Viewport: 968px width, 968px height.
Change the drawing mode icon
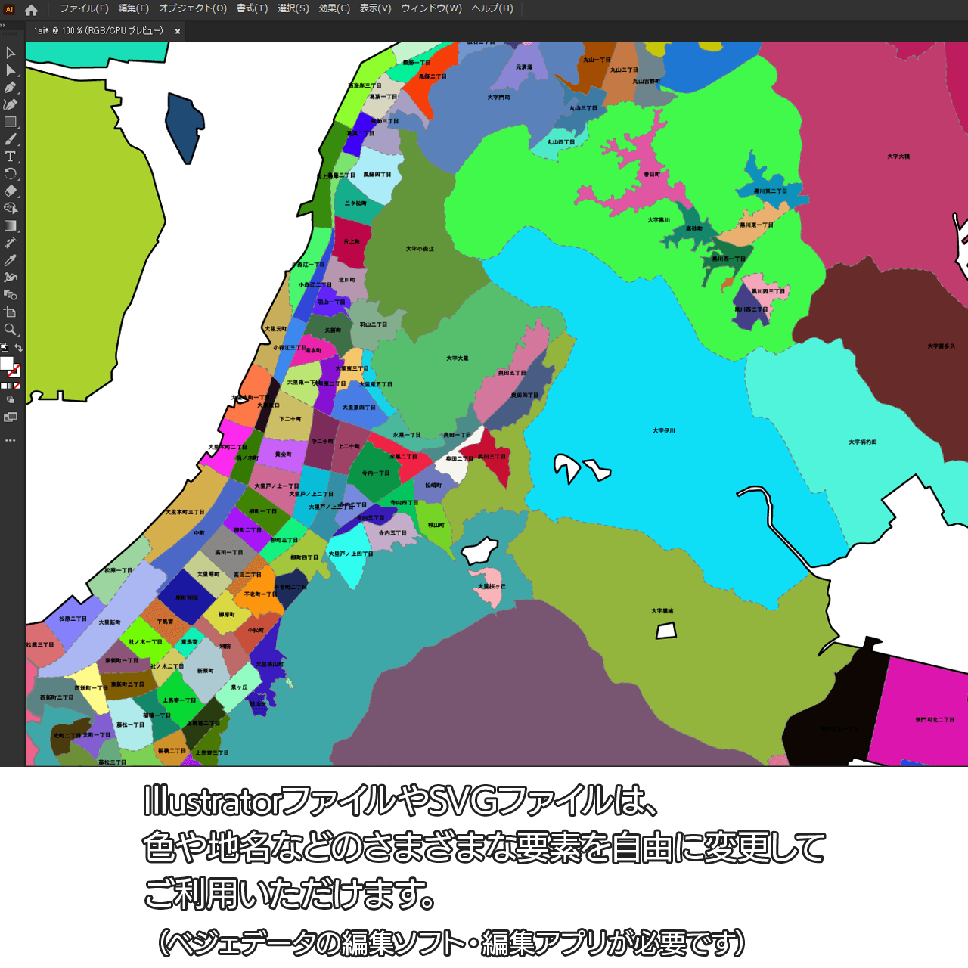(11, 400)
